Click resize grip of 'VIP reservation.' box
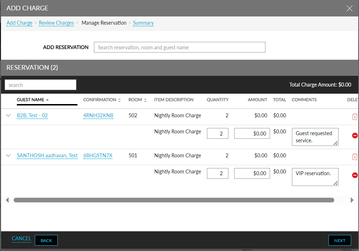359x251 pixels. [336, 183]
